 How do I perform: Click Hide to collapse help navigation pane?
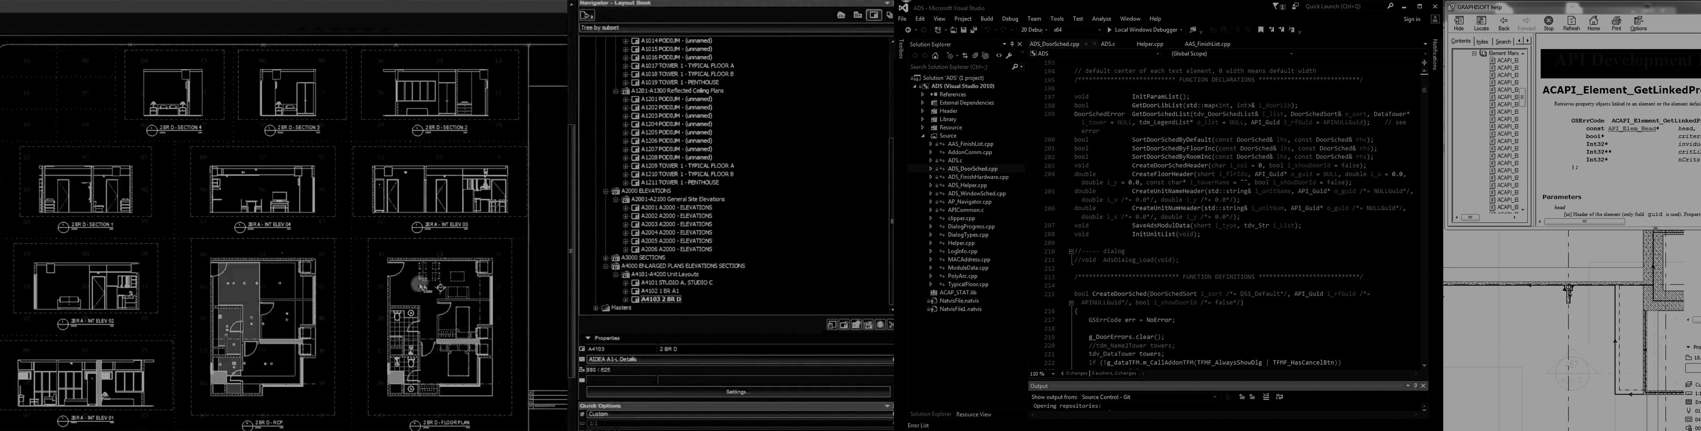click(x=1459, y=24)
